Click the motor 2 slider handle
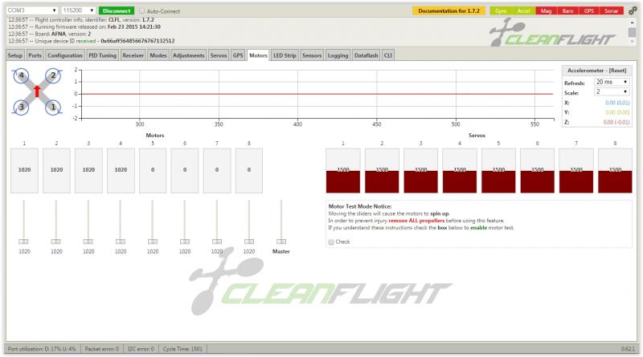Screen dimensions: 643x357 pyautogui.click(x=56, y=241)
